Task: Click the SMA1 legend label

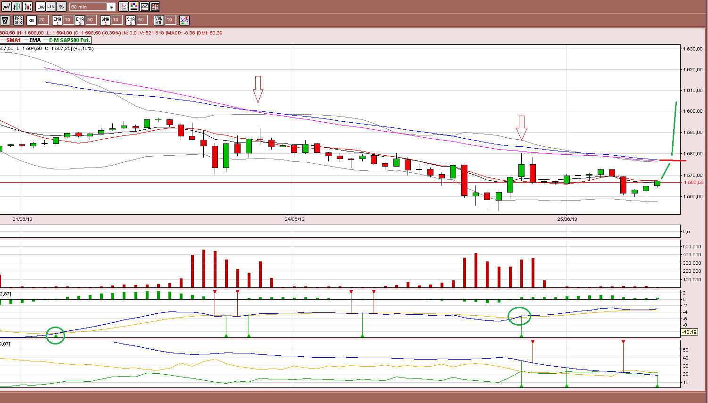Action: 13,40
